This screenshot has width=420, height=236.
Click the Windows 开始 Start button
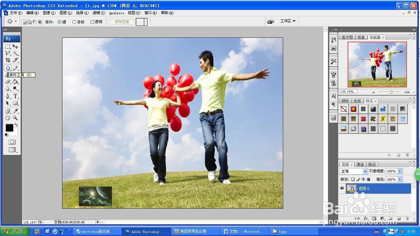point(15,231)
